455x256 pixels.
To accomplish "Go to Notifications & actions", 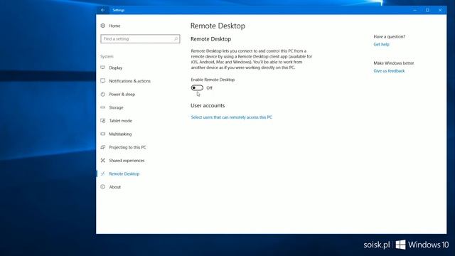I will pos(129,81).
